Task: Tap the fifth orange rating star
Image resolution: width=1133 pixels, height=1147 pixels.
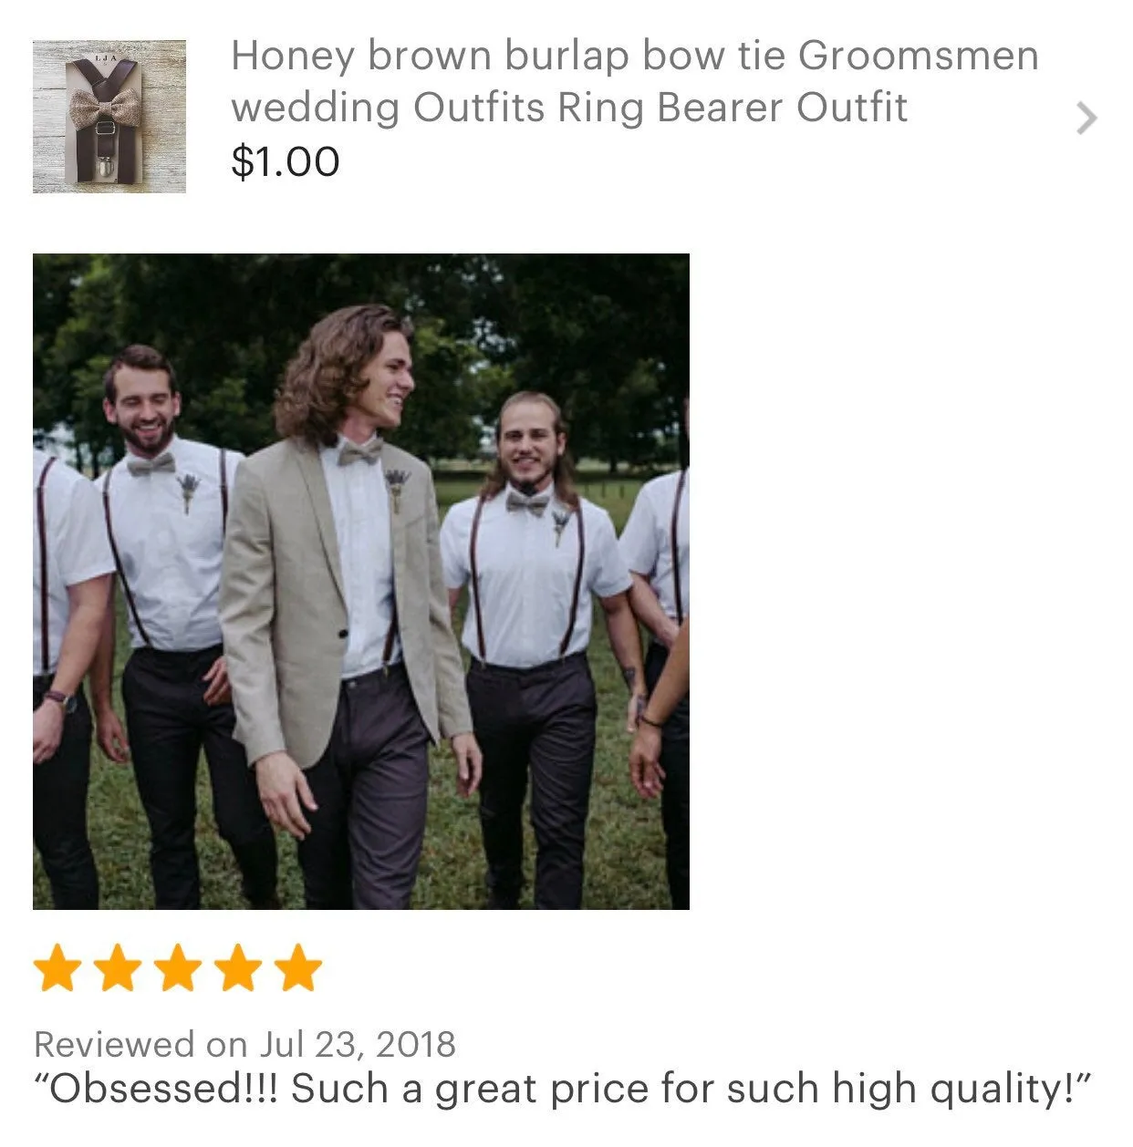Action: coord(298,967)
